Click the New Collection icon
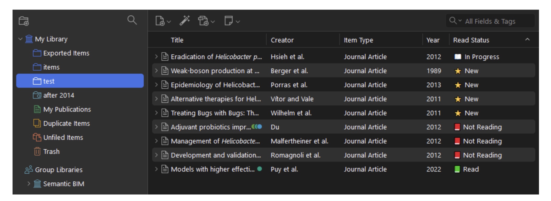The width and height of the screenshot is (551, 201). [x=24, y=21]
